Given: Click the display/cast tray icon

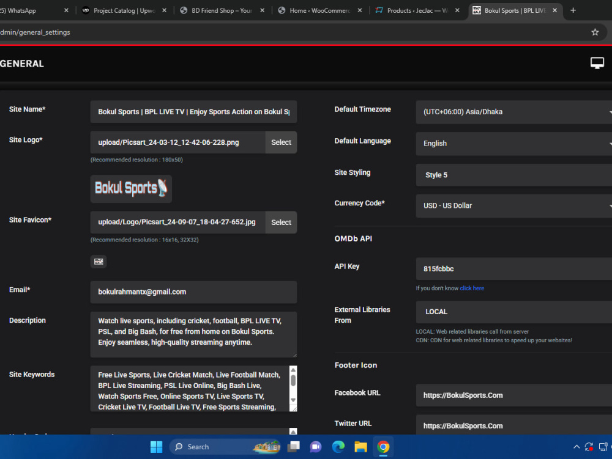Looking at the screenshot, I should 603,447.
